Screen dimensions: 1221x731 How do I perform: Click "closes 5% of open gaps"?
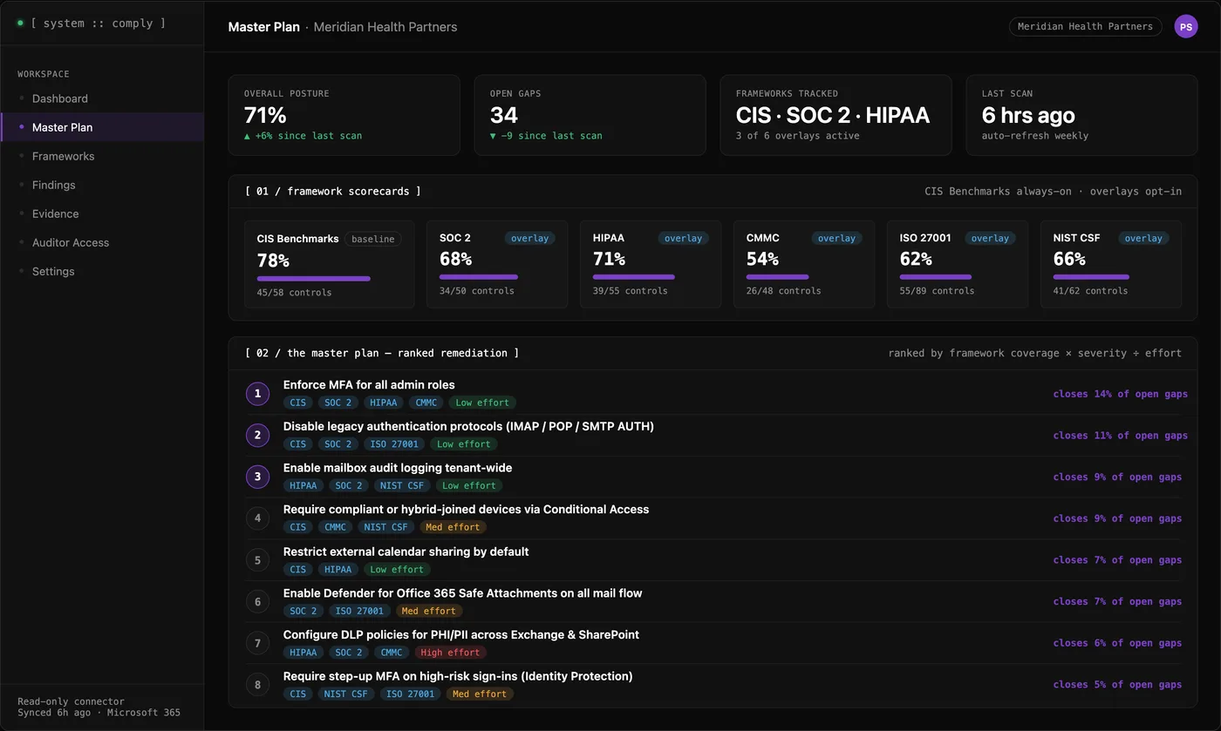(1117, 685)
